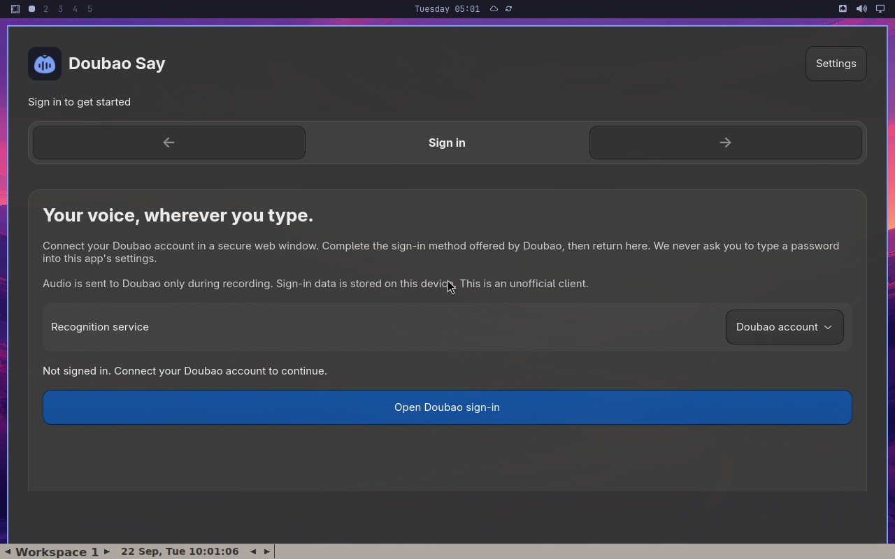Viewport: 895px width, 559px height.
Task: Click the 'Not signed in' status message
Action: click(x=185, y=371)
